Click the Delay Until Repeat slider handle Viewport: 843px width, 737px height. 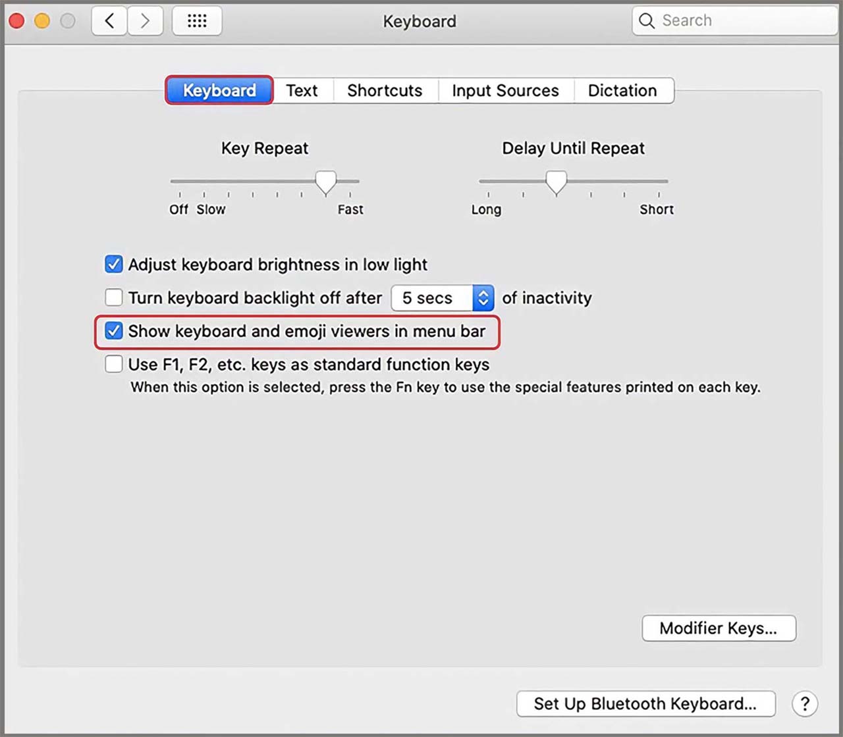coord(555,183)
